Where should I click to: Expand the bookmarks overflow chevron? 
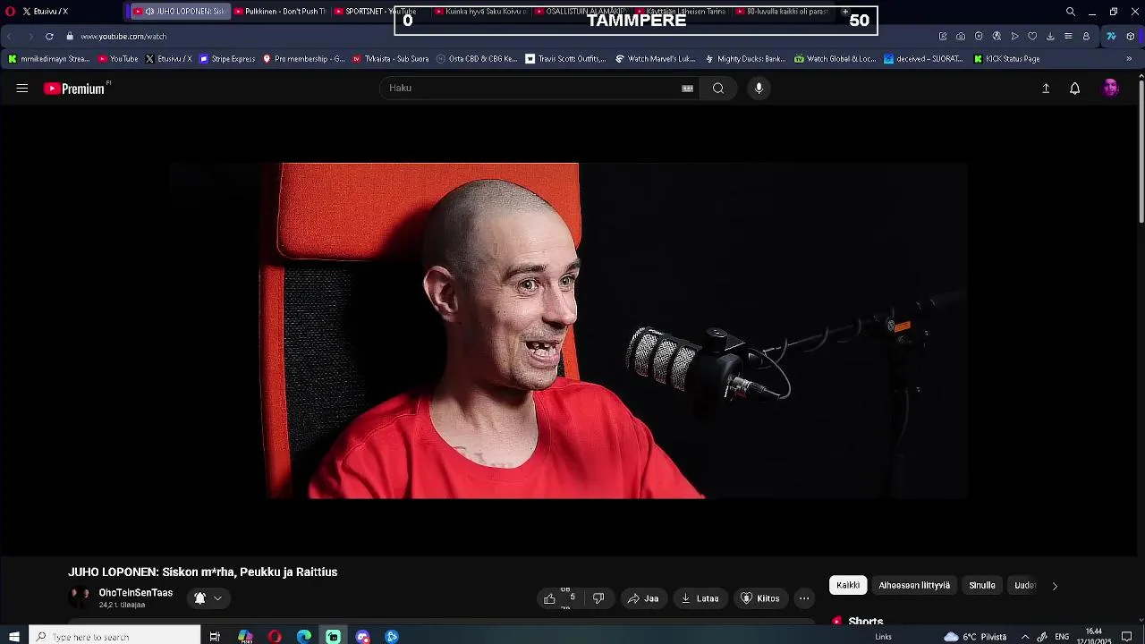1129,59
